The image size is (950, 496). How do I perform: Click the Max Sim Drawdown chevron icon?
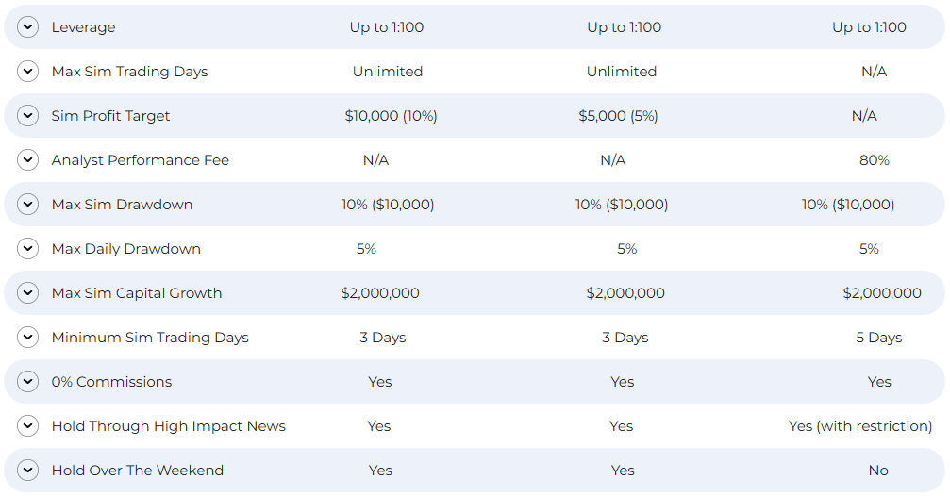(x=28, y=204)
